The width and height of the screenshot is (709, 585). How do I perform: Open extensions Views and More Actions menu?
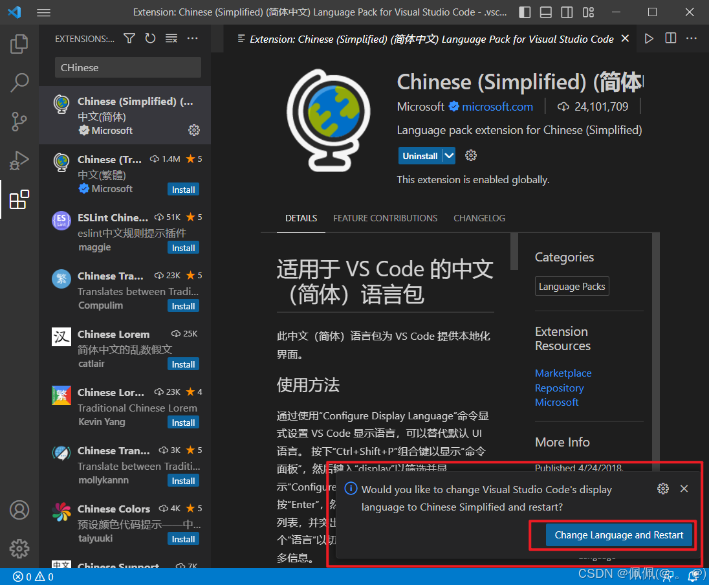point(193,38)
